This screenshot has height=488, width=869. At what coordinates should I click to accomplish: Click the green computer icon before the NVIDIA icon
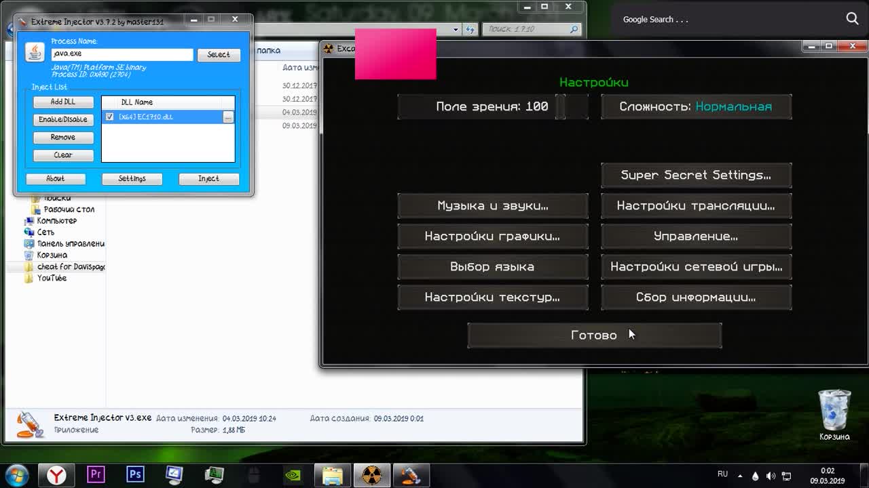[x=214, y=475]
